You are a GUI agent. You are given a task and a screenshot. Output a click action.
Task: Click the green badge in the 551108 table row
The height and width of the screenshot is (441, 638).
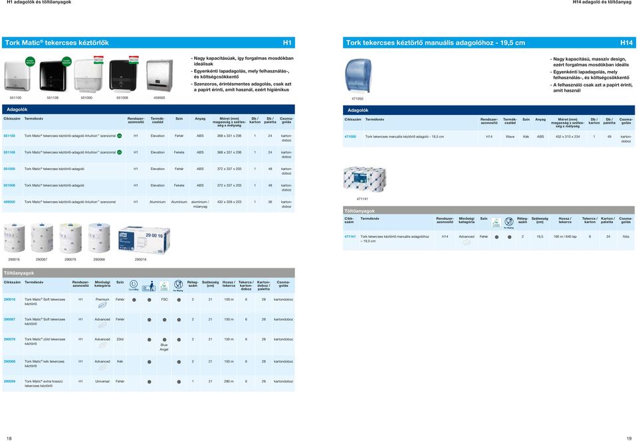tap(119, 152)
